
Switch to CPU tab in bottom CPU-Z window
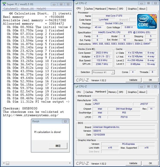point(79,92)
